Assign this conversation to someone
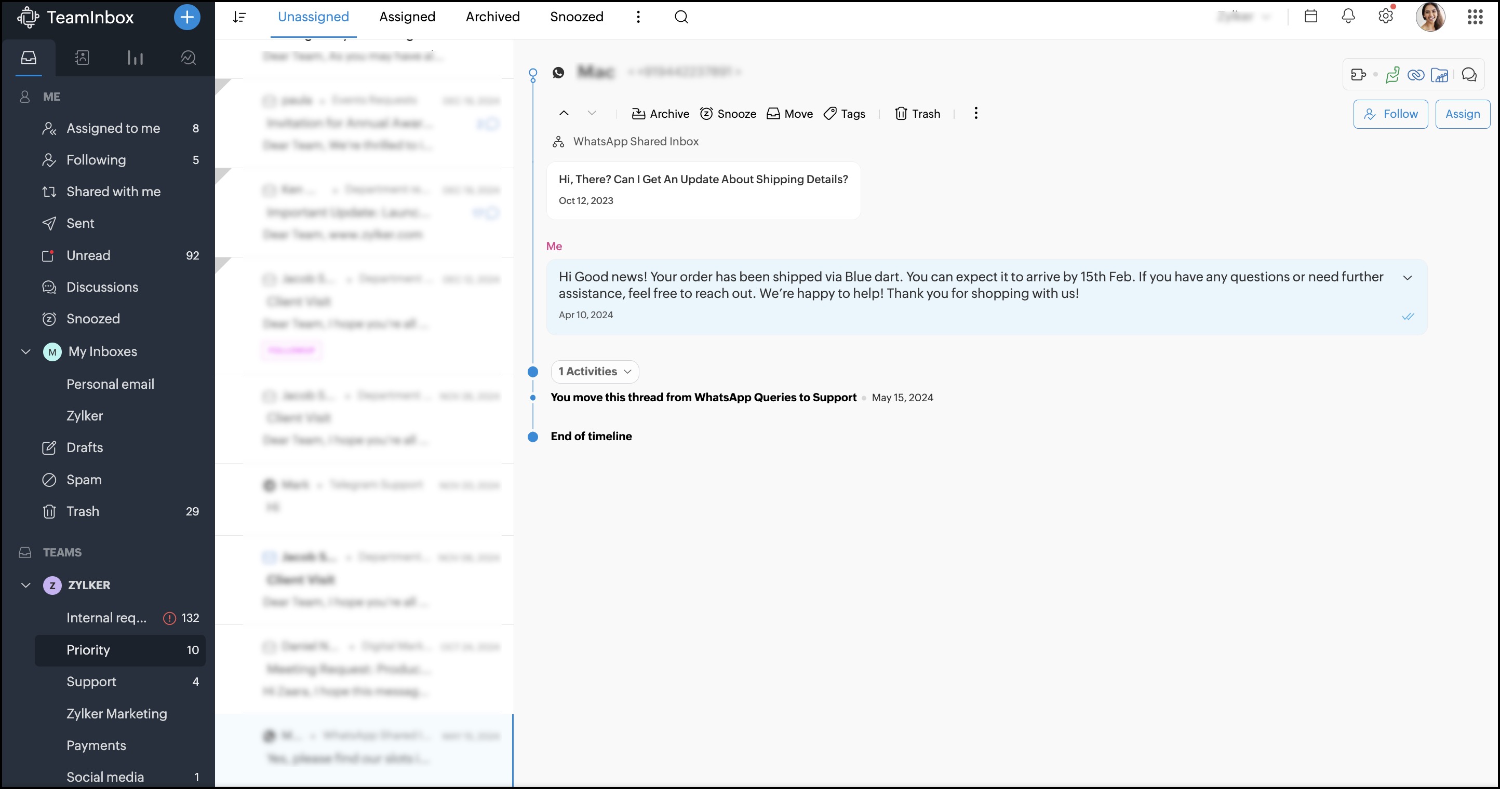 (1463, 114)
